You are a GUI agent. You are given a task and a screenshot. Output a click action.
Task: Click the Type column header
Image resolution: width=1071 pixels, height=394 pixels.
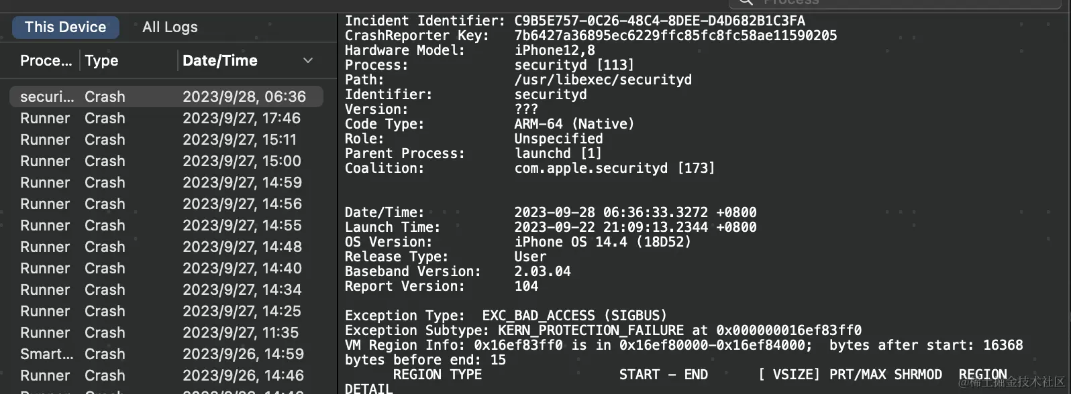(102, 61)
